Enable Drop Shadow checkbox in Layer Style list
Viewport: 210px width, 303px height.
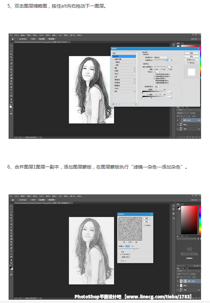point(113,91)
